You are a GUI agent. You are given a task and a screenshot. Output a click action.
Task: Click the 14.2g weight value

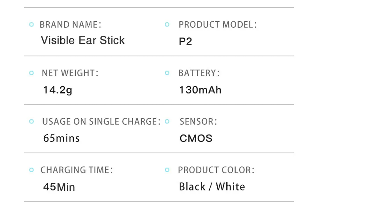pos(58,90)
